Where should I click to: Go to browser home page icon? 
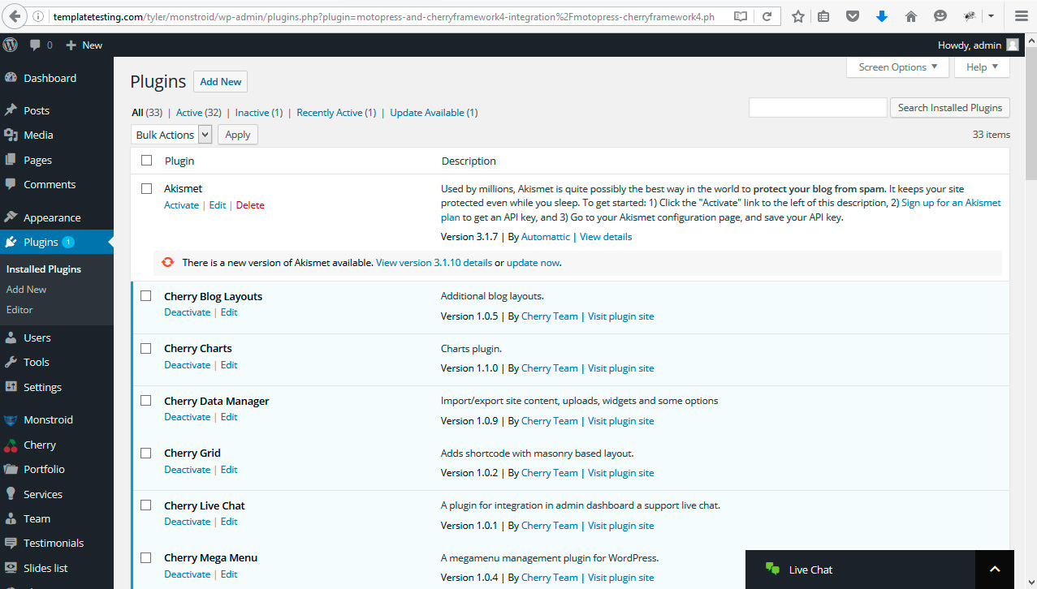[x=911, y=16]
